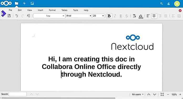The width and height of the screenshot is (183, 99).
Task: Open the No users dropdown
Action: (138, 94)
